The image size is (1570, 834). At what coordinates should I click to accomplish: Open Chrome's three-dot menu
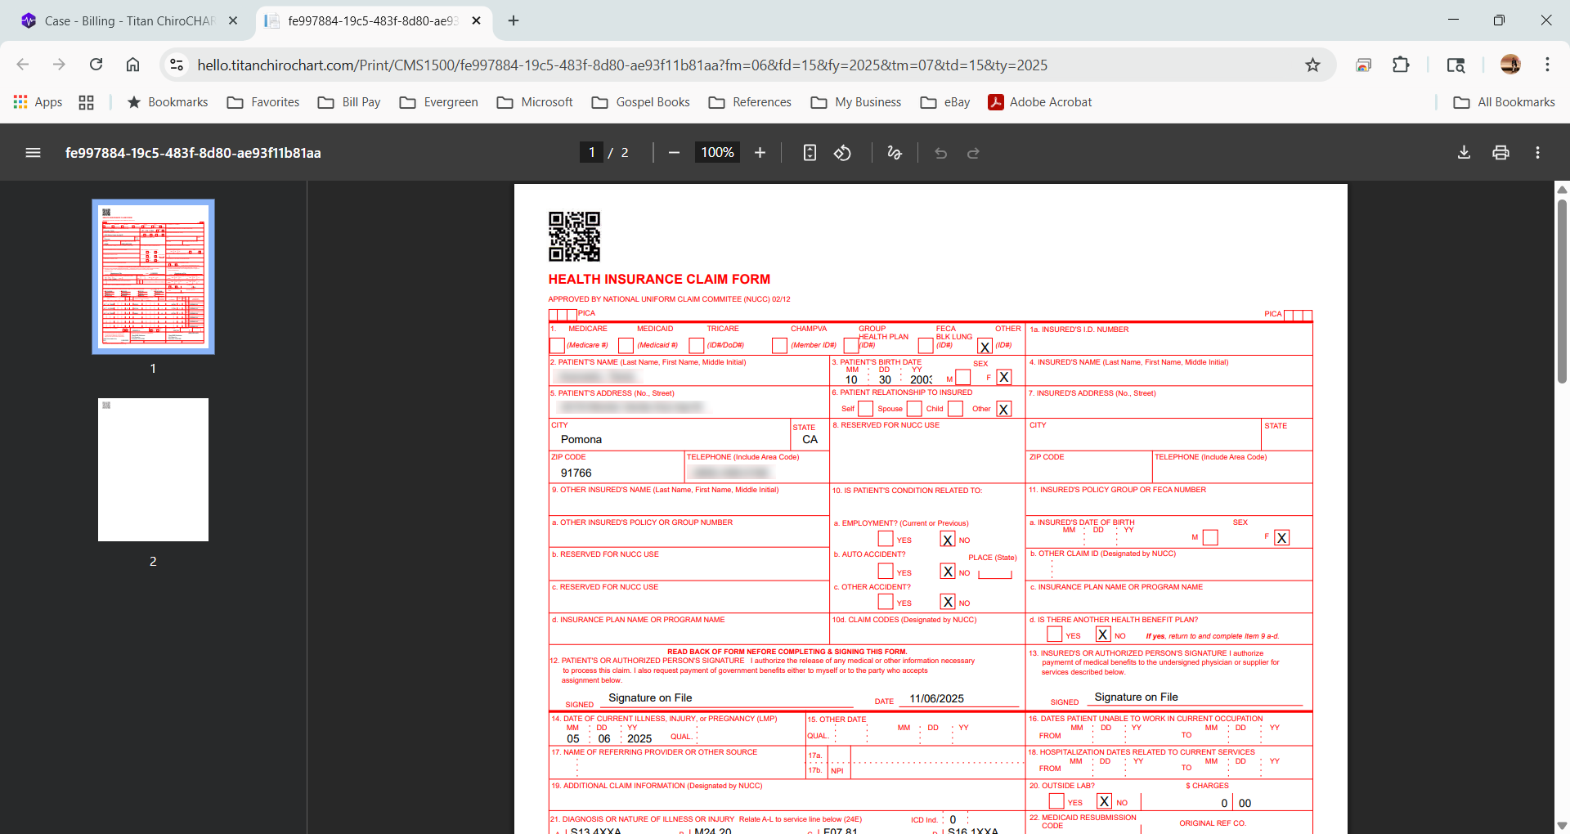(x=1547, y=65)
